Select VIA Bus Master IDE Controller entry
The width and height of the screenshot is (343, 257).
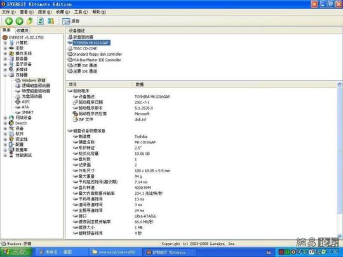click(x=97, y=60)
